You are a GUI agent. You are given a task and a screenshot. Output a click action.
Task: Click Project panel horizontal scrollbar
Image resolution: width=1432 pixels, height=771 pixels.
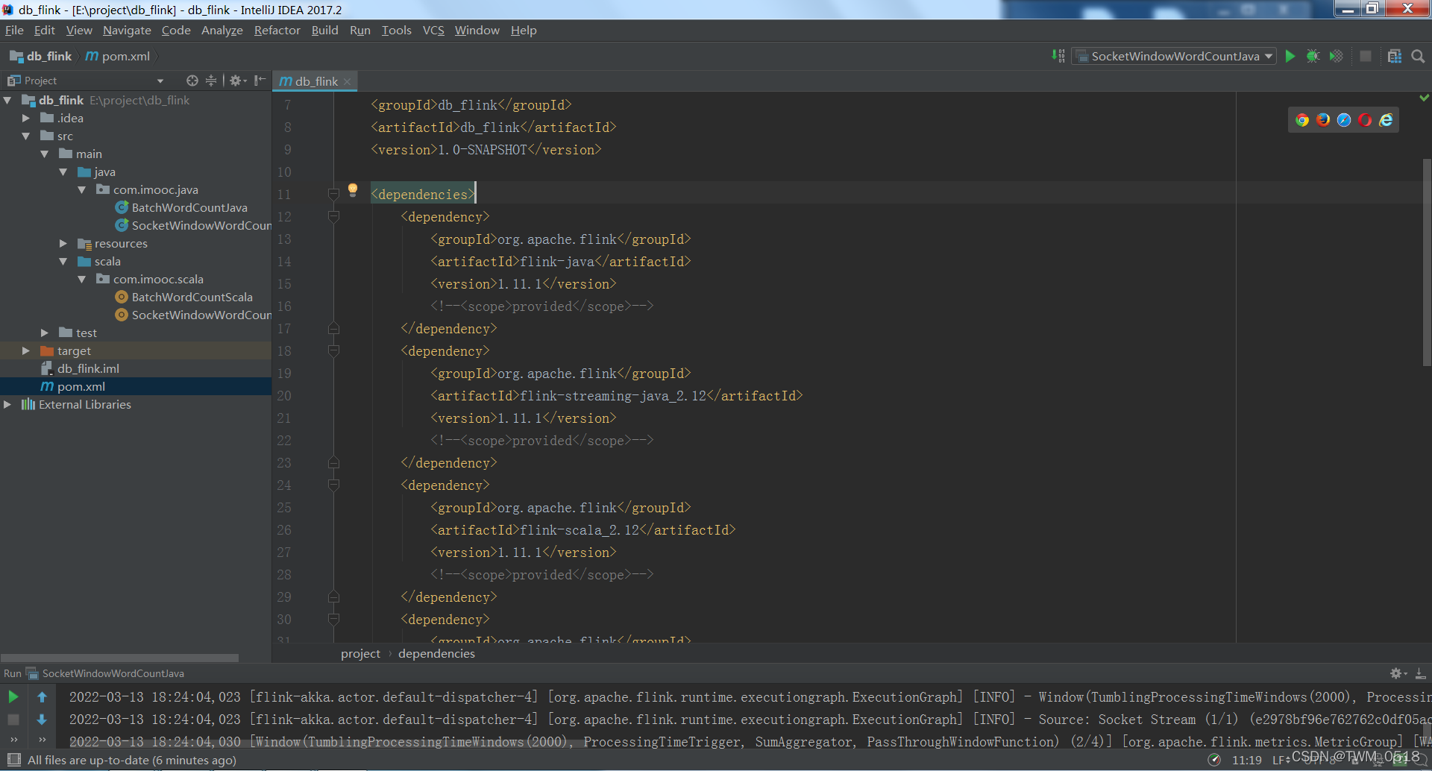119,658
